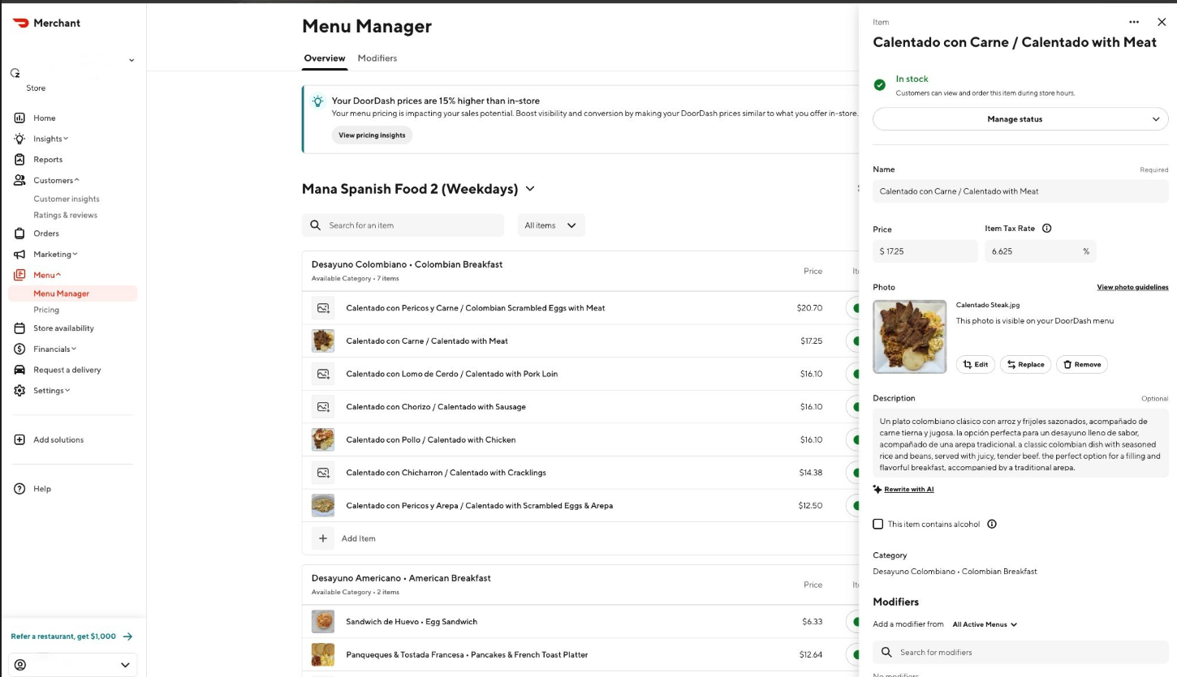The width and height of the screenshot is (1177, 677).
Task: Click the add-photo icon for Calentado con Chorizo
Action: pyautogui.click(x=323, y=407)
